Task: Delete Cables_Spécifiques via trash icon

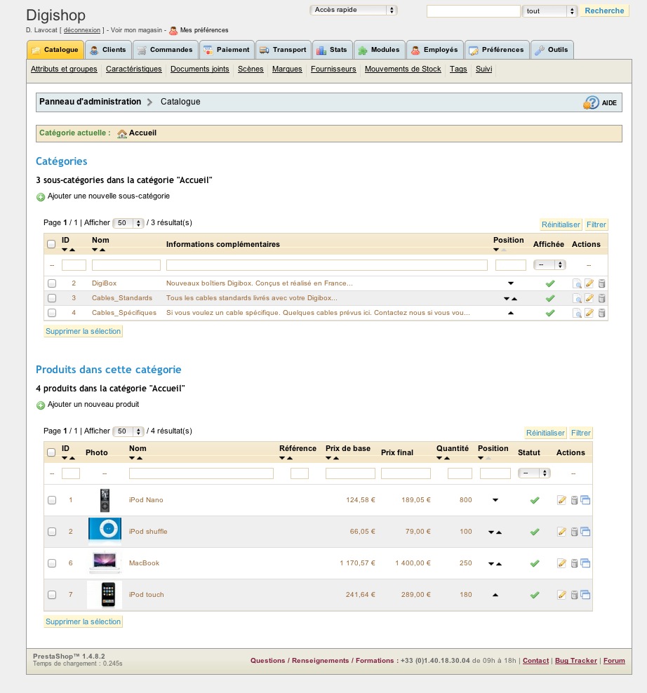Action: pos(601,313)
